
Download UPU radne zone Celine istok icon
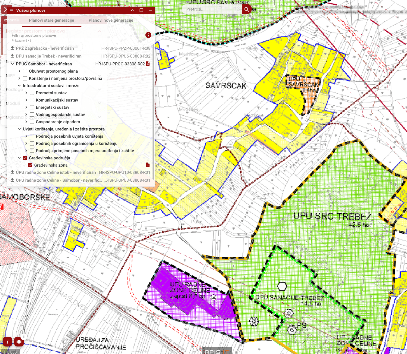(12, 172)
